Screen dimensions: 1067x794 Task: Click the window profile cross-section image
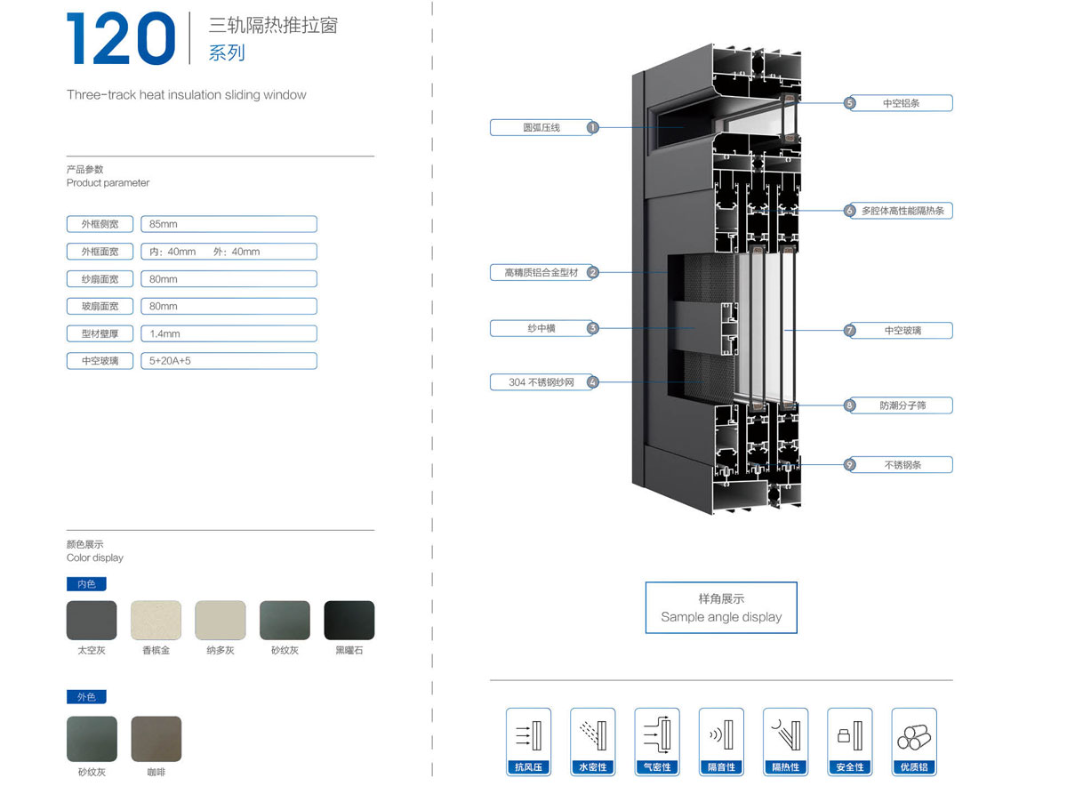point(717,279)
